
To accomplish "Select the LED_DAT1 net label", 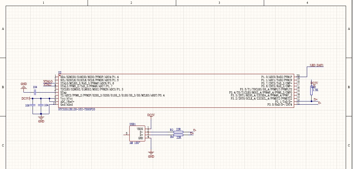I will point(316,65).
